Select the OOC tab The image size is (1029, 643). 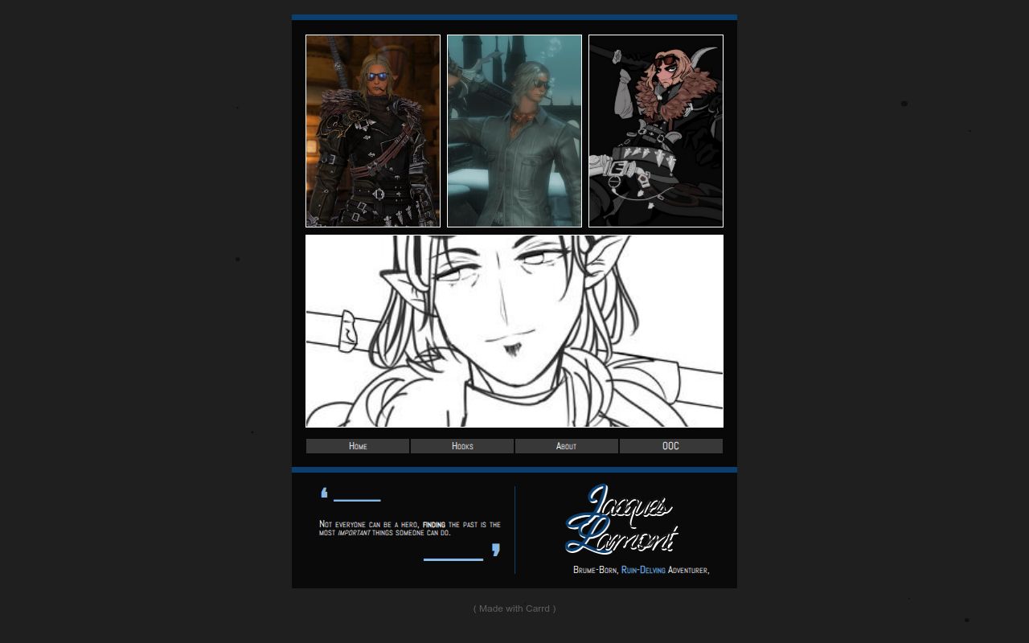tap(671, 446)
